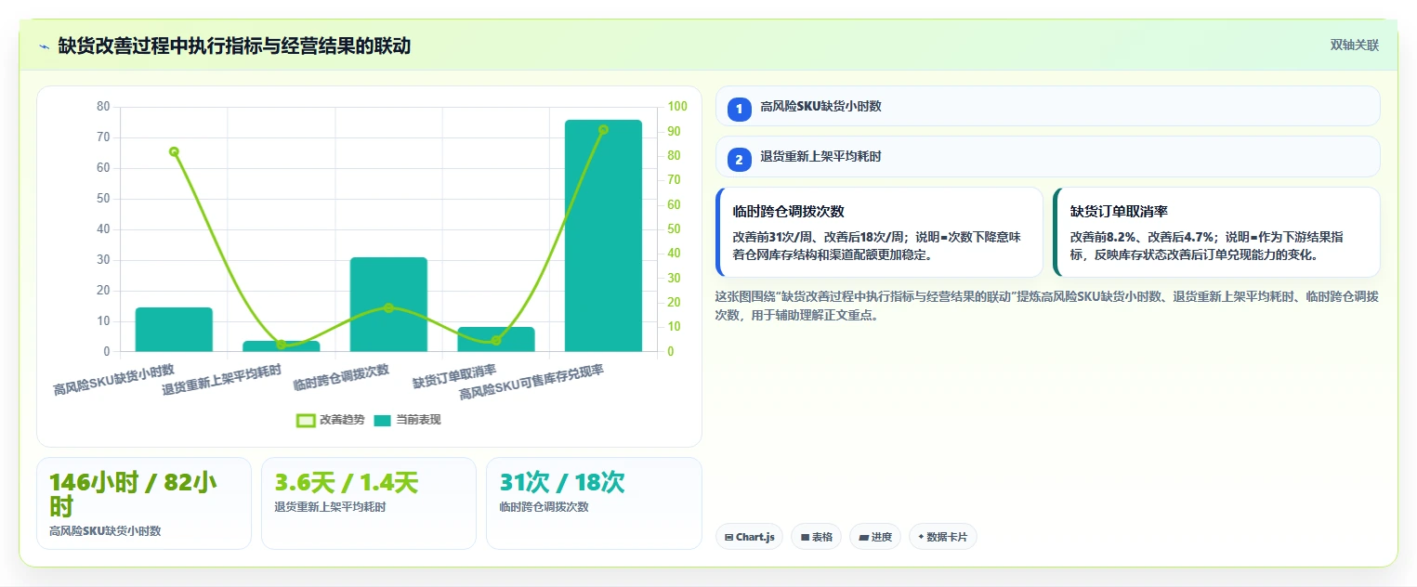The width and height of the screenshot is (1417, 587).
Task: Select the 高风险SKU缺货小时数 list row
Action: tap(1047, 106)
